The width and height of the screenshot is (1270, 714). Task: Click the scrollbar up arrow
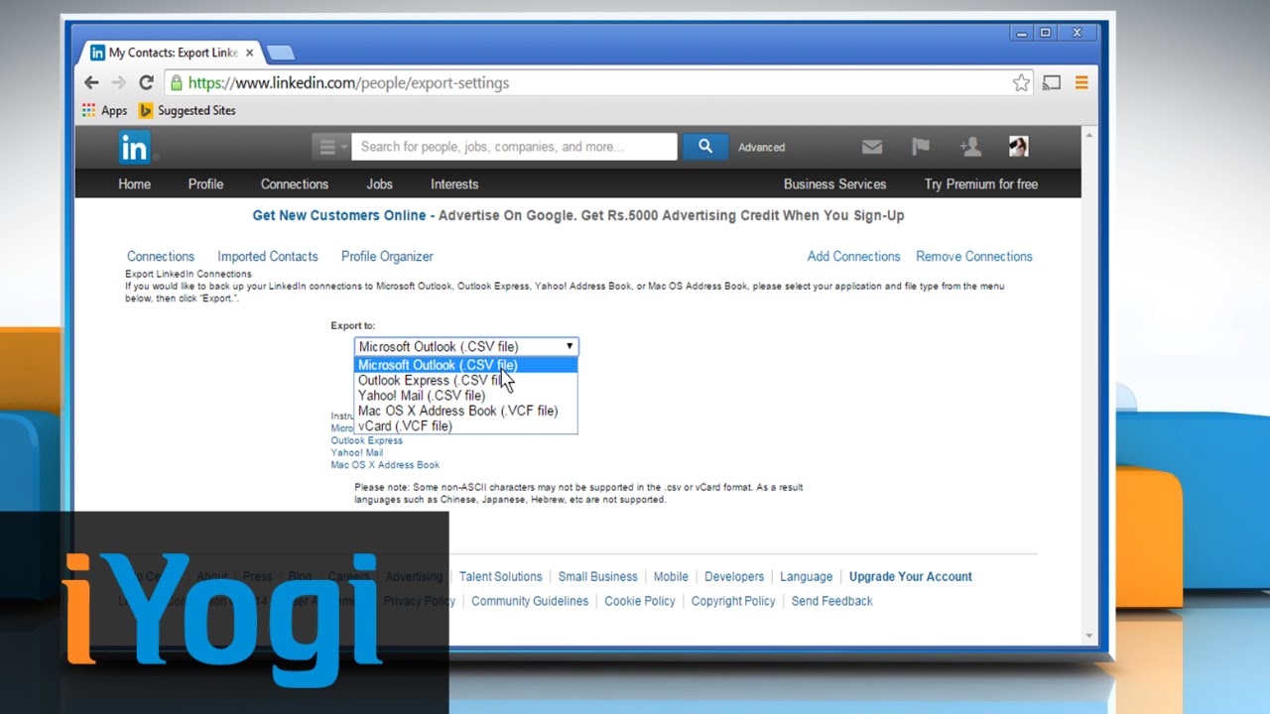coord(1088,134)
